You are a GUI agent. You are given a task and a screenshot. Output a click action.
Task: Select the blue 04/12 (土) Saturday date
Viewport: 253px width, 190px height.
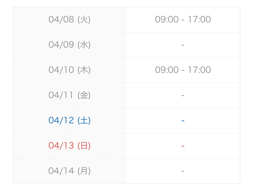click(x=70, y=120)
